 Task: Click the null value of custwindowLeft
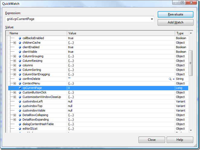pyautogui.click(x=70, y=102)
